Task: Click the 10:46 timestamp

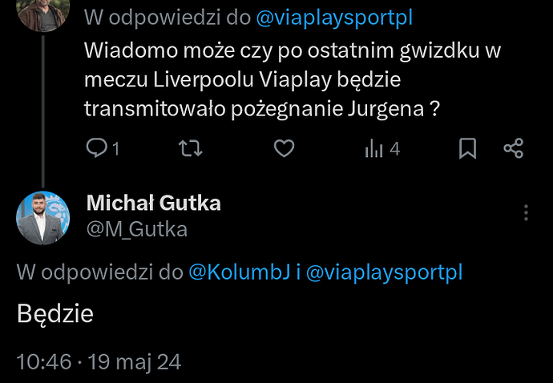Action: [x=44, y=362]
